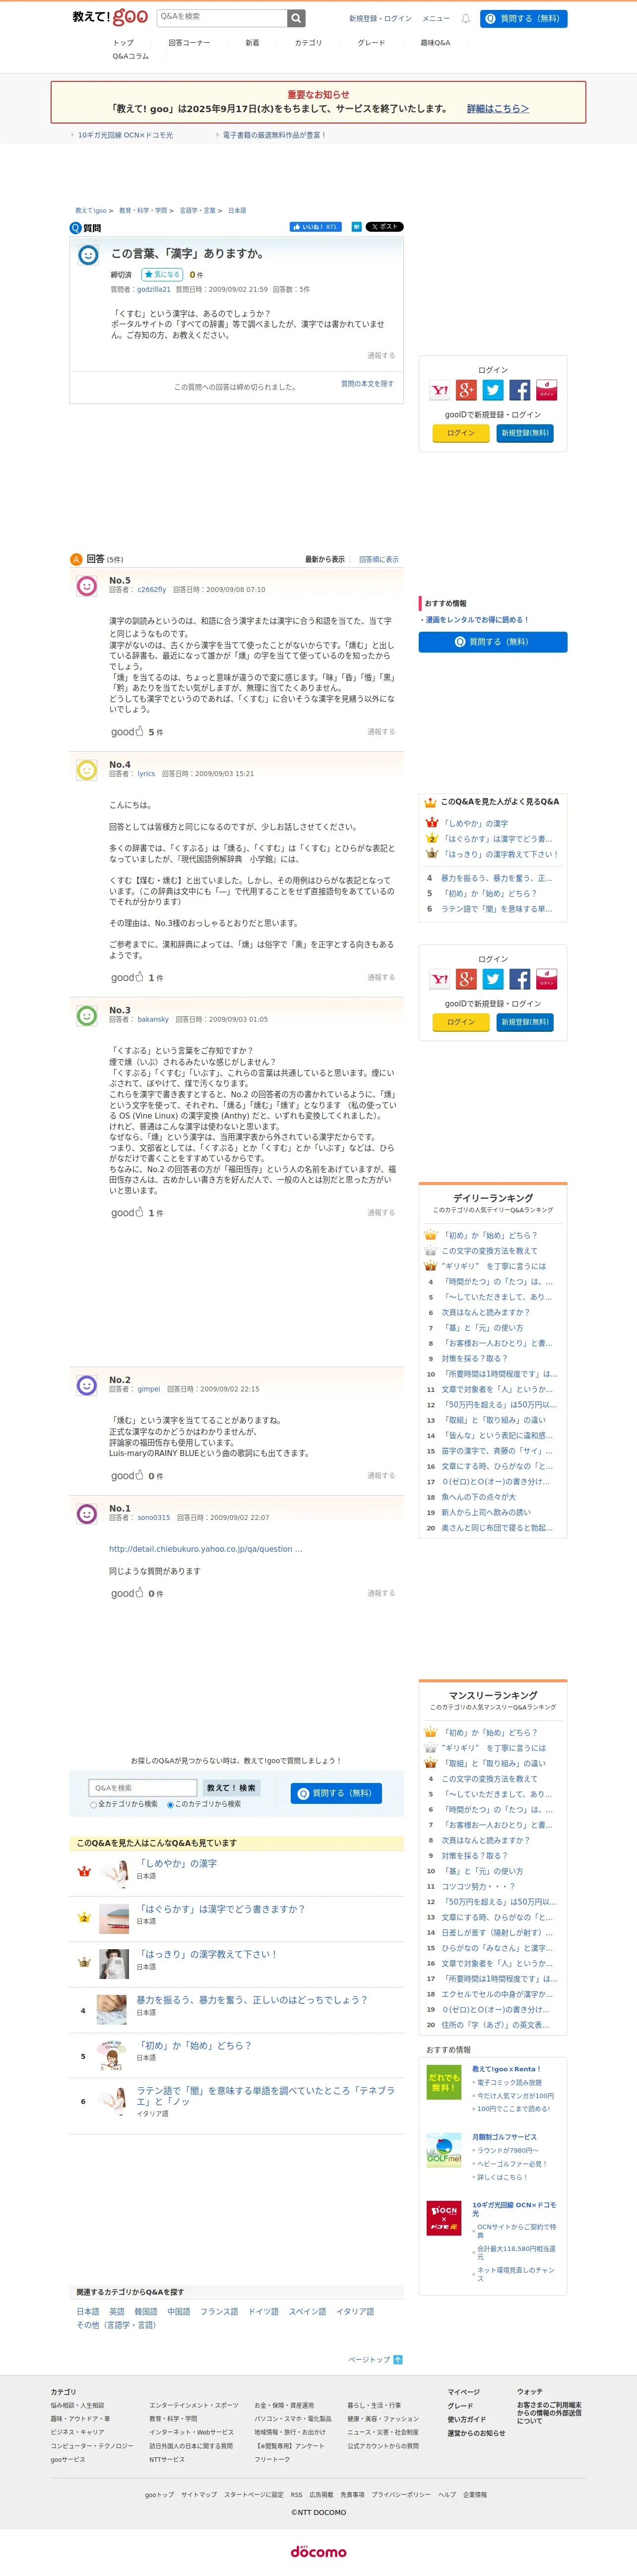Image resolution: width=637 pixels, height=2576 pixels.
Task: Log in with Google+ in the first login box
Action: (x=466, y=391)
